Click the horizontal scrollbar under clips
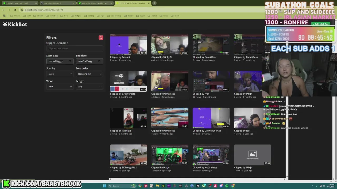 pyautogui.click(x=197, y=179)
